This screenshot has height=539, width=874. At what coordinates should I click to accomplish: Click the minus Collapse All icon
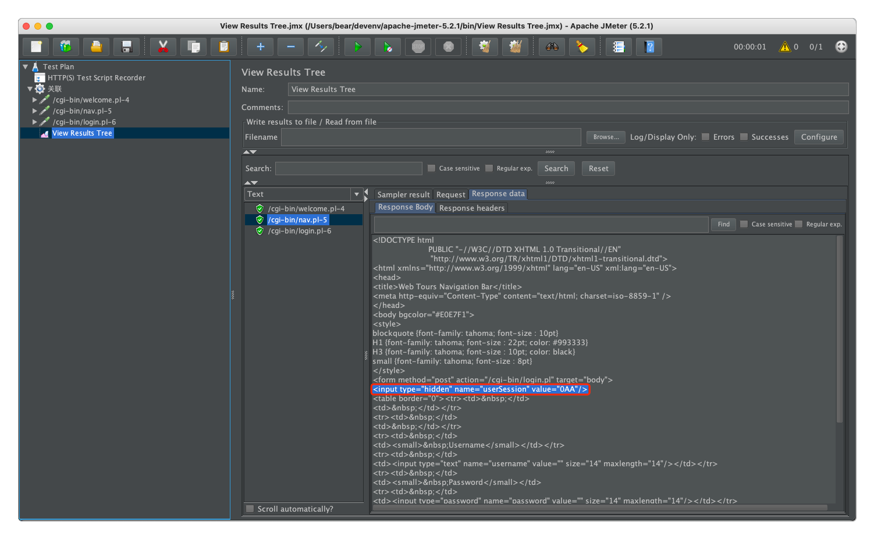[x=290, y=47]
